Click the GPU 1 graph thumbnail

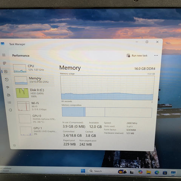(26, 131)
